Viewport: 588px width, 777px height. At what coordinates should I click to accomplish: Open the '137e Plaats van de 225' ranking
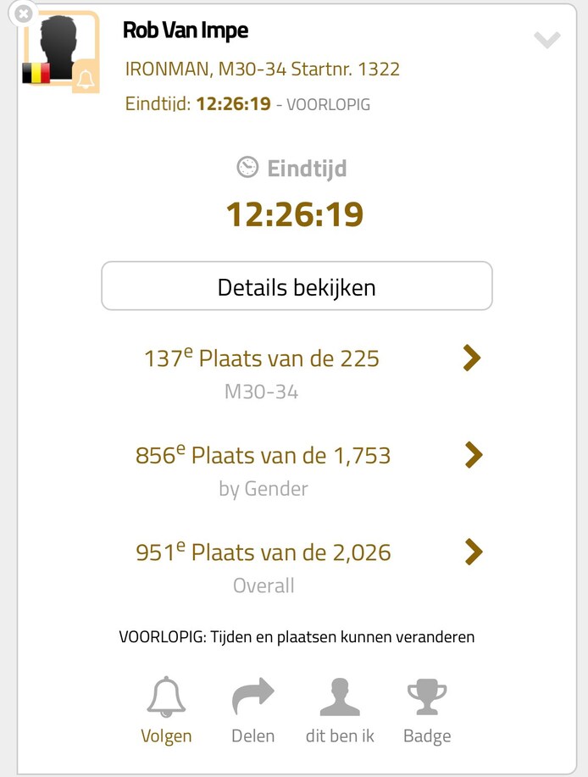pos(262,358)
